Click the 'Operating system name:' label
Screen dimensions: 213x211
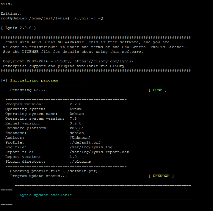point(31,114)
